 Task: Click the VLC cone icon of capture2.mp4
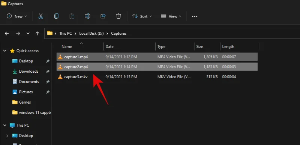tap(60, 67)
